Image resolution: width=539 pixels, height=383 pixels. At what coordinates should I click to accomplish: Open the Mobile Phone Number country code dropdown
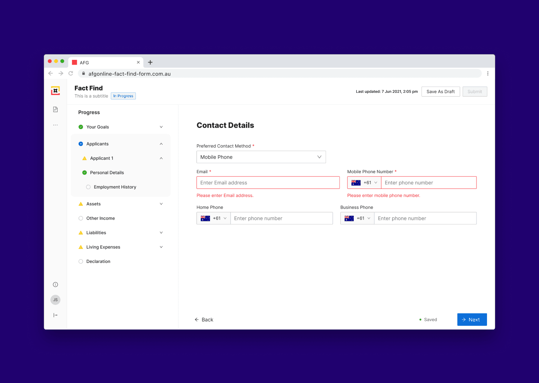[x=364, y=183]
